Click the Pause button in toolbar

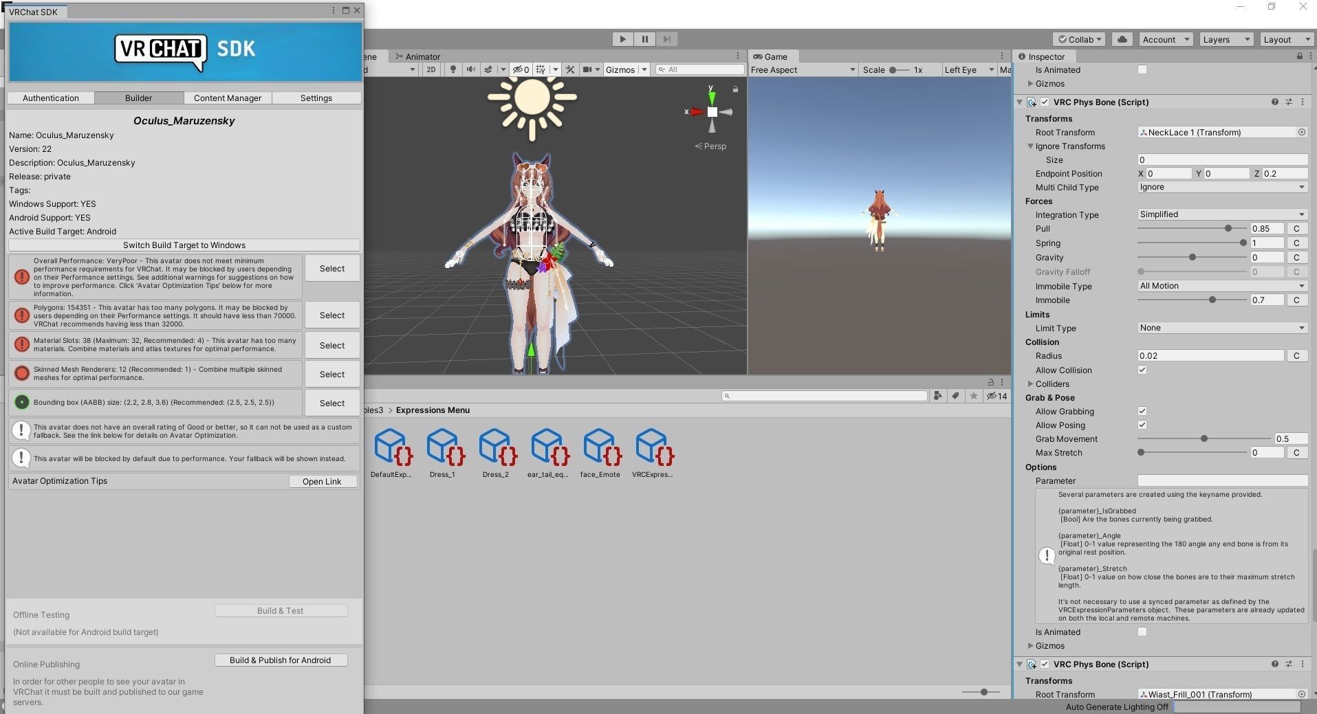coord(644,39)
